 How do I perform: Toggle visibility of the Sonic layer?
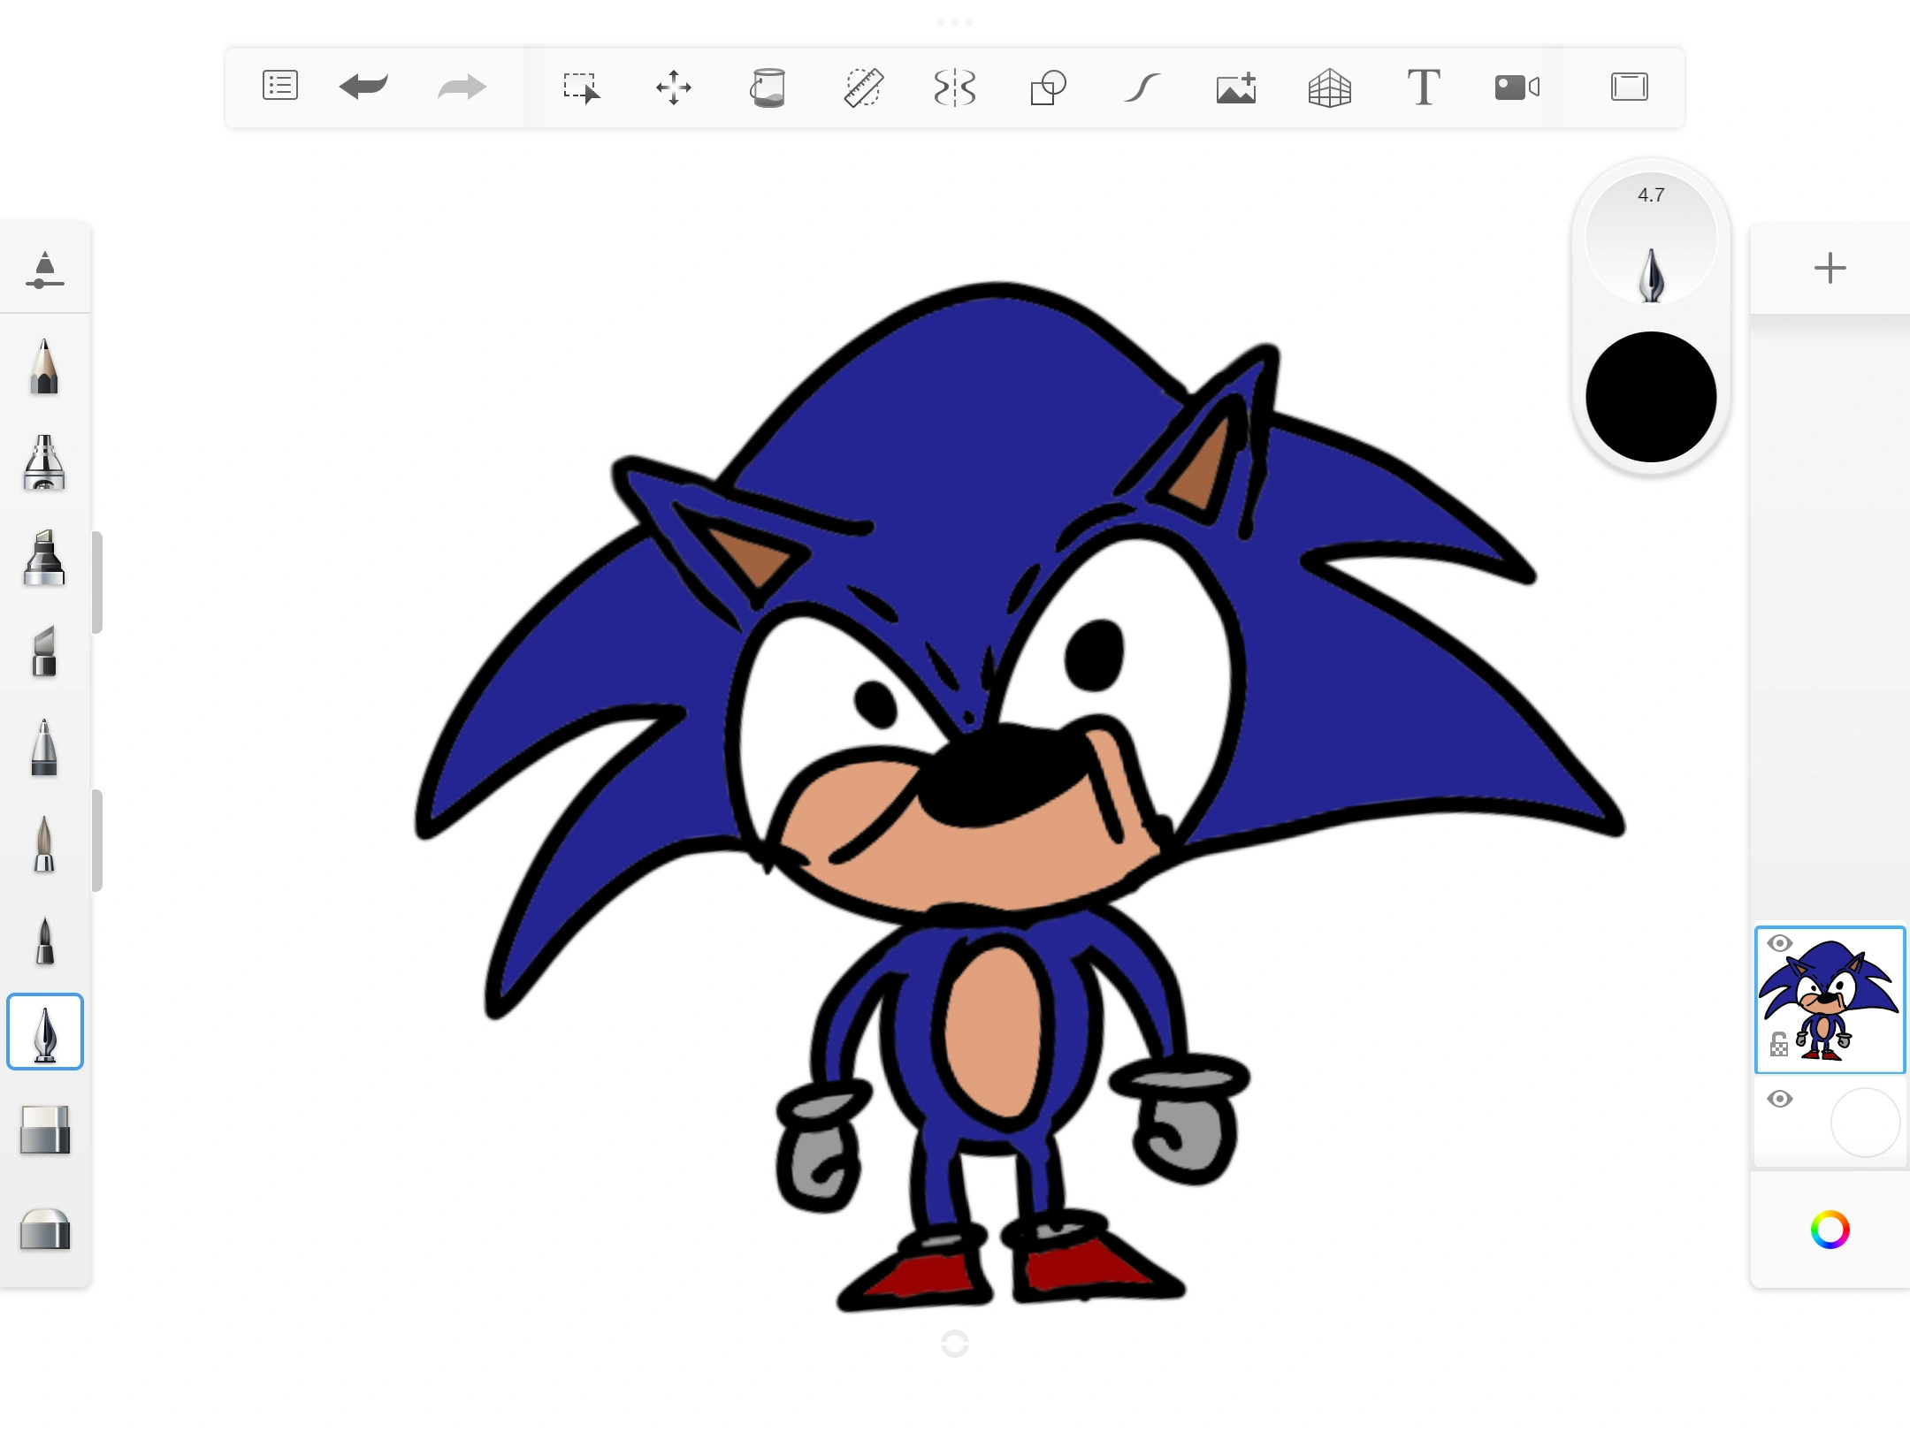coord(1779,943)
